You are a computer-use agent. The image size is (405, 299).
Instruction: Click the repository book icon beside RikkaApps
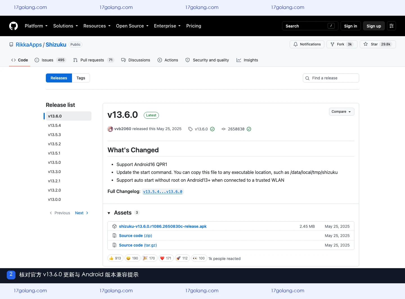[x=11, y=45]
